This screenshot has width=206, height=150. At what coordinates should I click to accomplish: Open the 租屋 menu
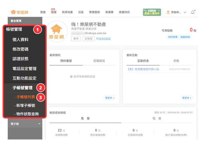(x=54, y=12)
